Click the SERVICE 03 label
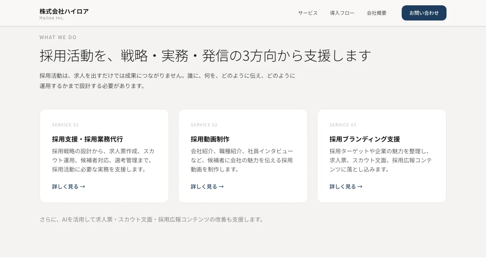The height and width of the screenshot is (258, 486). click(343, 125)
